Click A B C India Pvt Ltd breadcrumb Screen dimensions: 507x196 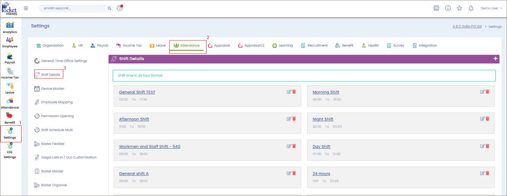click(467, 26)
